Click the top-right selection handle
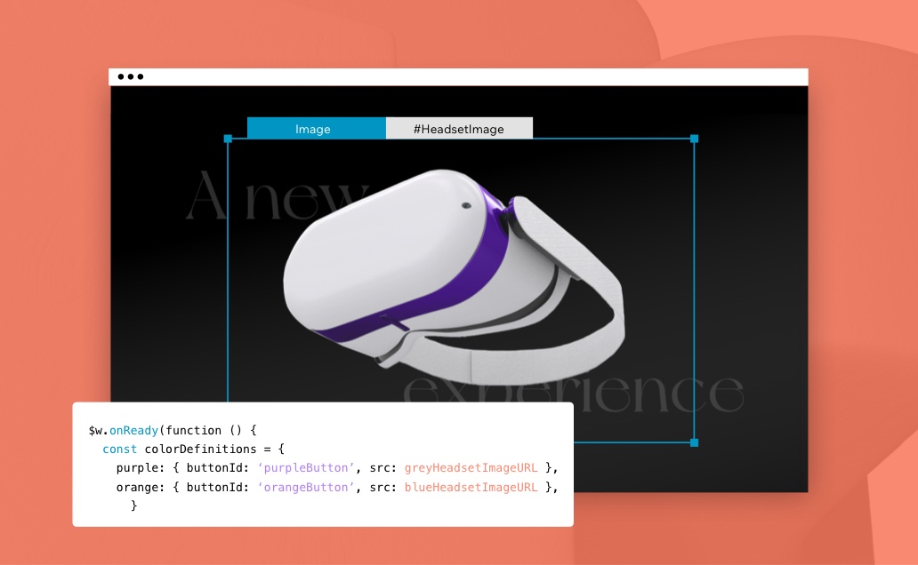This screenshot has width=918, height=565. (x=695, y=139)
